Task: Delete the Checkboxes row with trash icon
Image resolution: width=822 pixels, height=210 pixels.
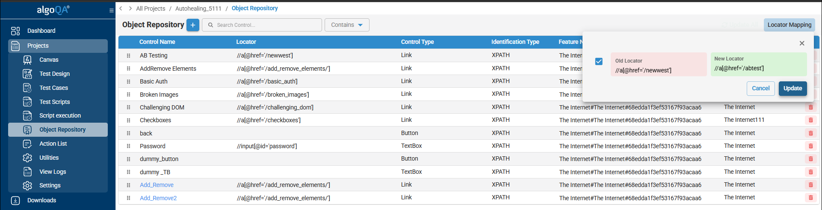Action: pos(810,120)
